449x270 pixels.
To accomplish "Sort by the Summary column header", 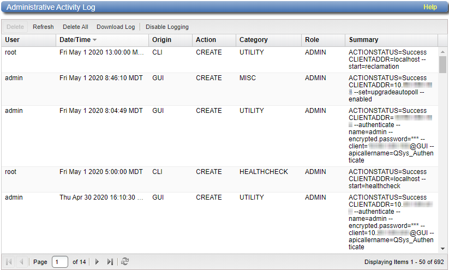I will pos(364,40).
